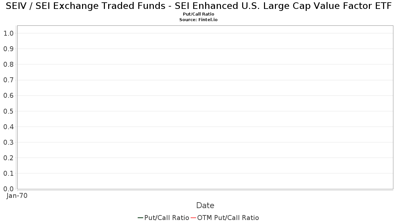
Task: Select the 0.8 y-axis tick label
Action: [x=8, y=64]
